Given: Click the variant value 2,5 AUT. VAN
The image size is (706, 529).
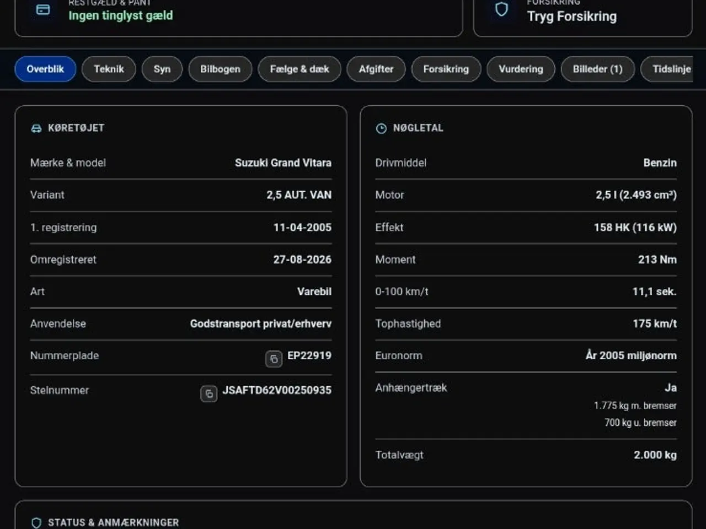Looking at the screenshot, I should (299, 195).
